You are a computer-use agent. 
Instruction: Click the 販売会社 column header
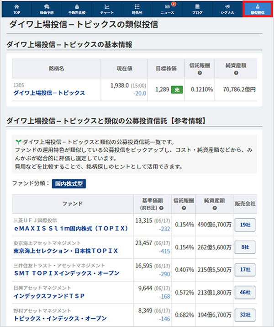tap(245, 204)
